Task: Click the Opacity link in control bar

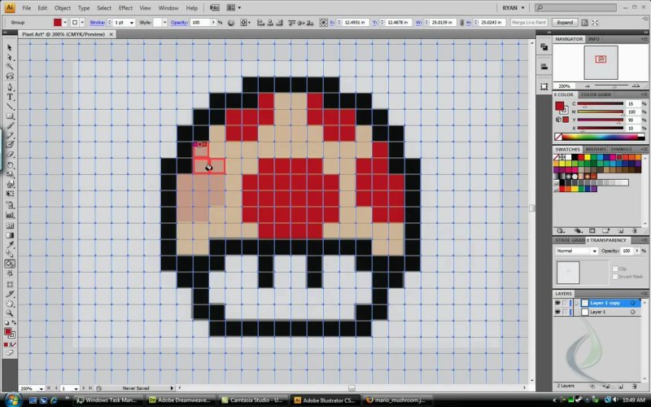Action: click(179, 23)
